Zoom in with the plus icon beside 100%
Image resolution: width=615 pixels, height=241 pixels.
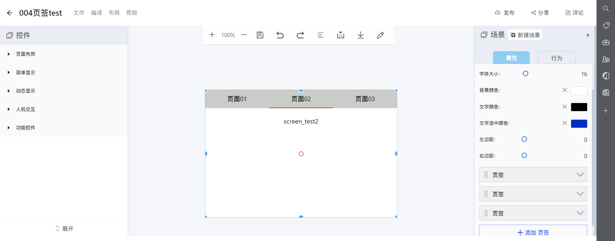click(x=212, y=35)
